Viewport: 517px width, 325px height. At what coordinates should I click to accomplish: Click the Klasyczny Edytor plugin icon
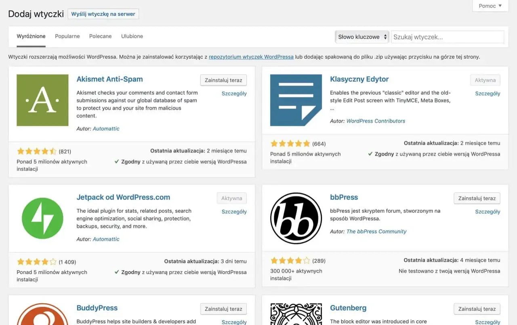296,100
